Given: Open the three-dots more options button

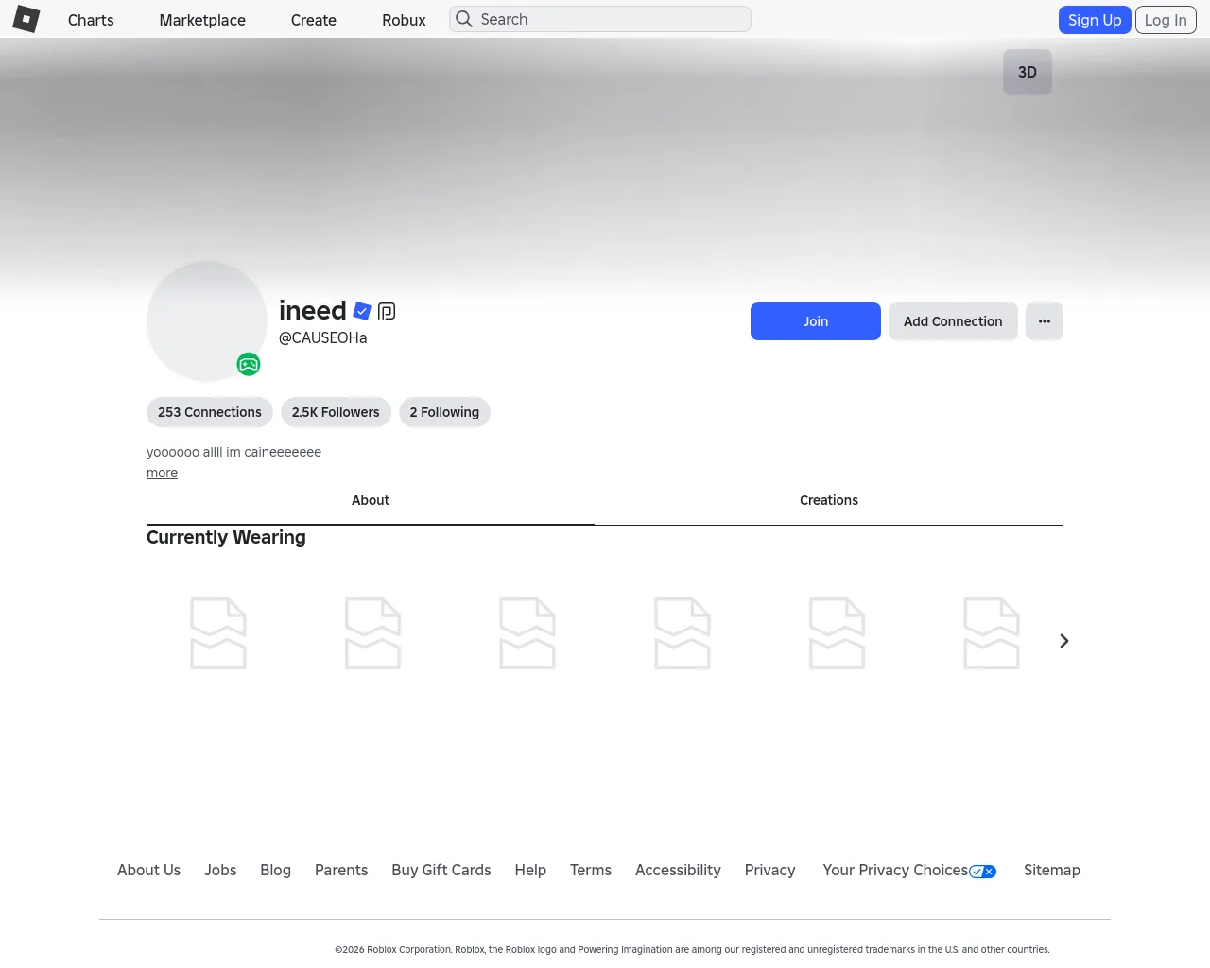Looking at the screenshot, I should (1045, 321).
